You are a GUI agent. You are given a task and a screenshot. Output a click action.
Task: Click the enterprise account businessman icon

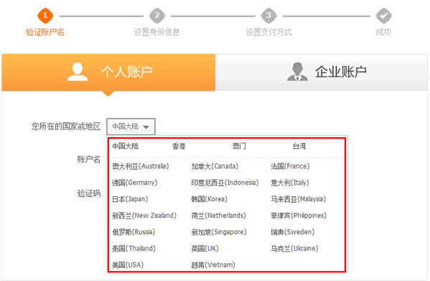click(297, 72)
